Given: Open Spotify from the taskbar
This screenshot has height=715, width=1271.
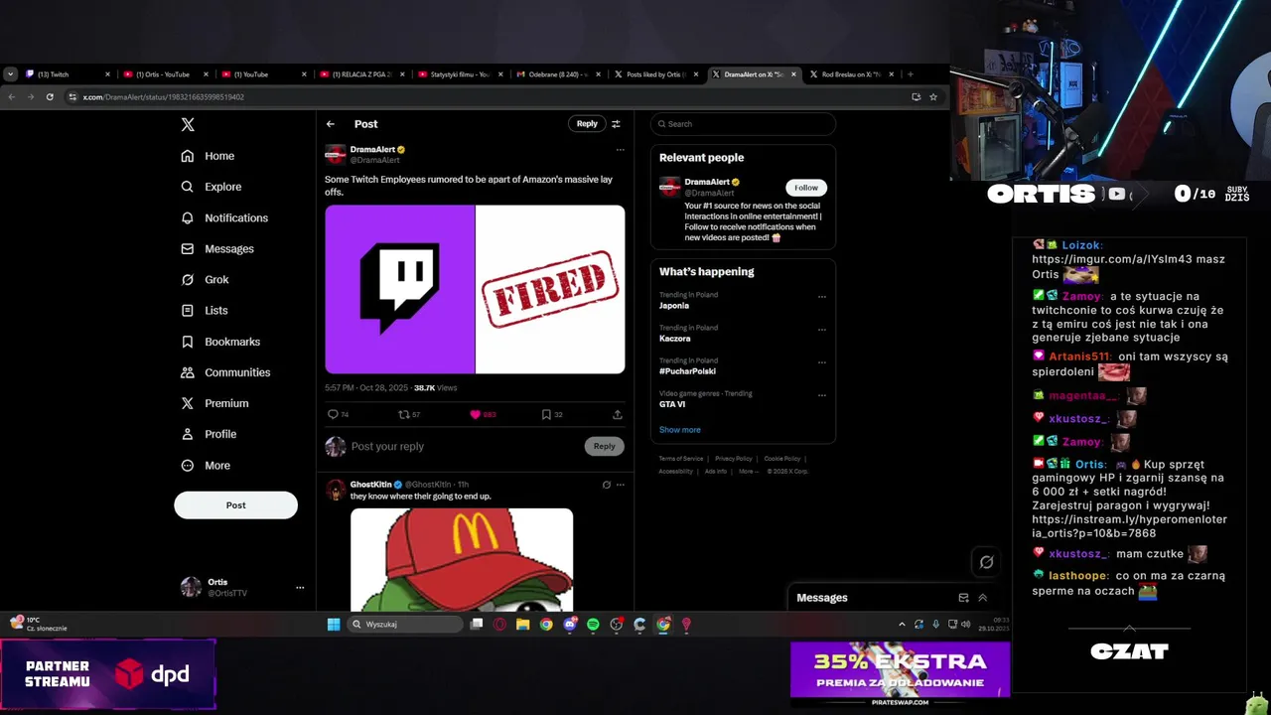Looking at the screenshot, I should point(593,625).
